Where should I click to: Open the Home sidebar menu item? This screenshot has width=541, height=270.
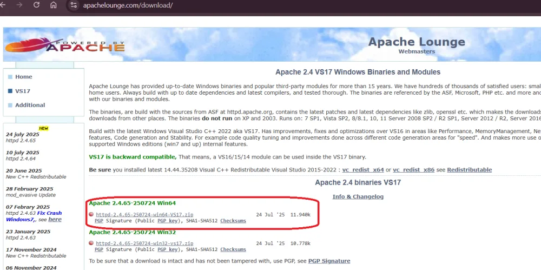pos(23,77)
